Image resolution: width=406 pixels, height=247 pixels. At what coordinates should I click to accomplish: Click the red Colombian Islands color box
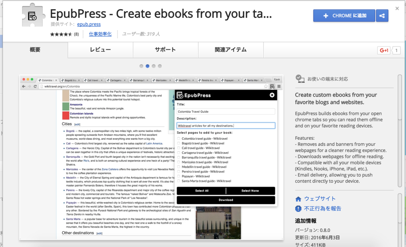click(66, 115)
